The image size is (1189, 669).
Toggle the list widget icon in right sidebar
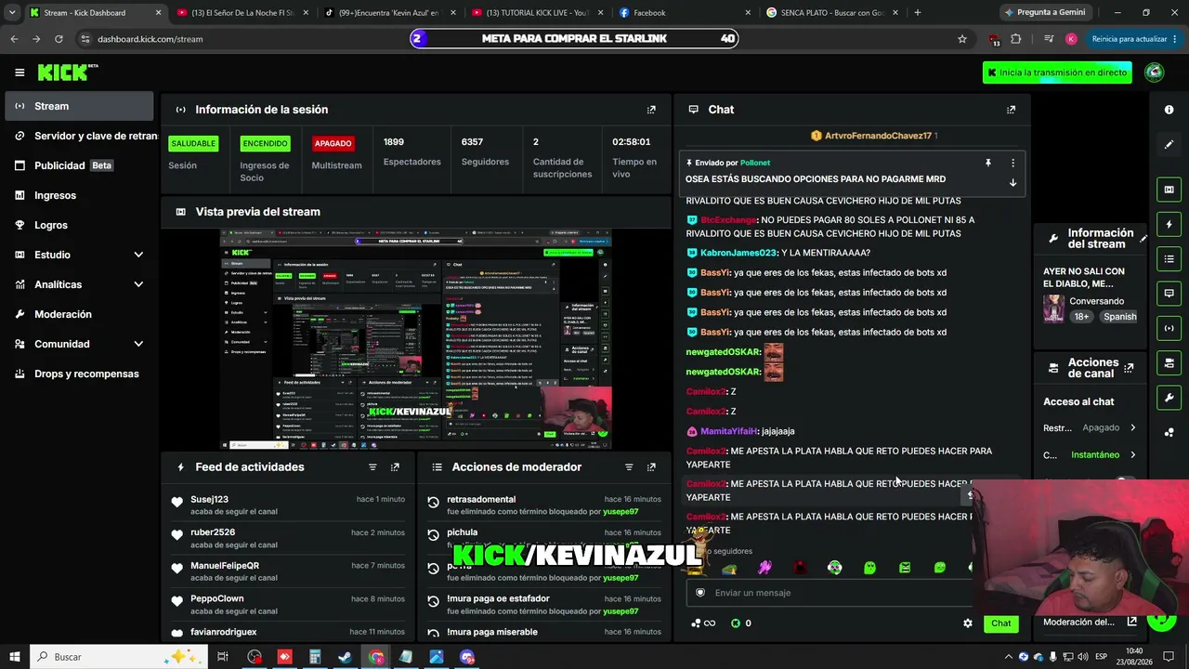(x=1169, y=258)
